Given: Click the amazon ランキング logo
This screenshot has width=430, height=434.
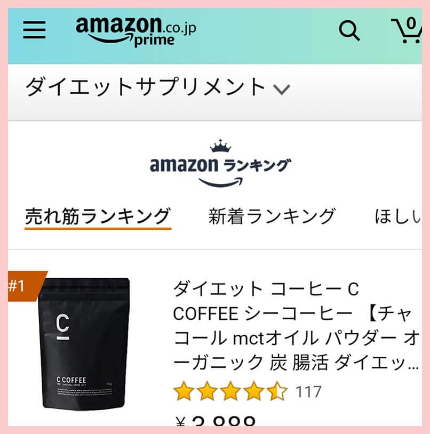Looking at the screenshot, I should click(220, 164).
